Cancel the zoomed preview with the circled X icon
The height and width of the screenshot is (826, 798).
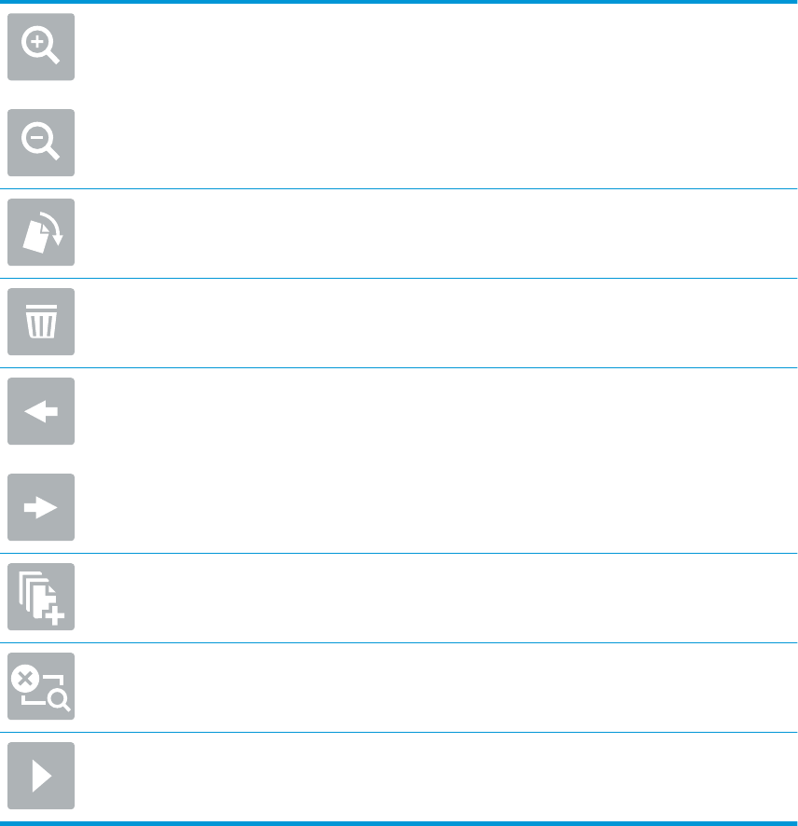pos(41,686)
